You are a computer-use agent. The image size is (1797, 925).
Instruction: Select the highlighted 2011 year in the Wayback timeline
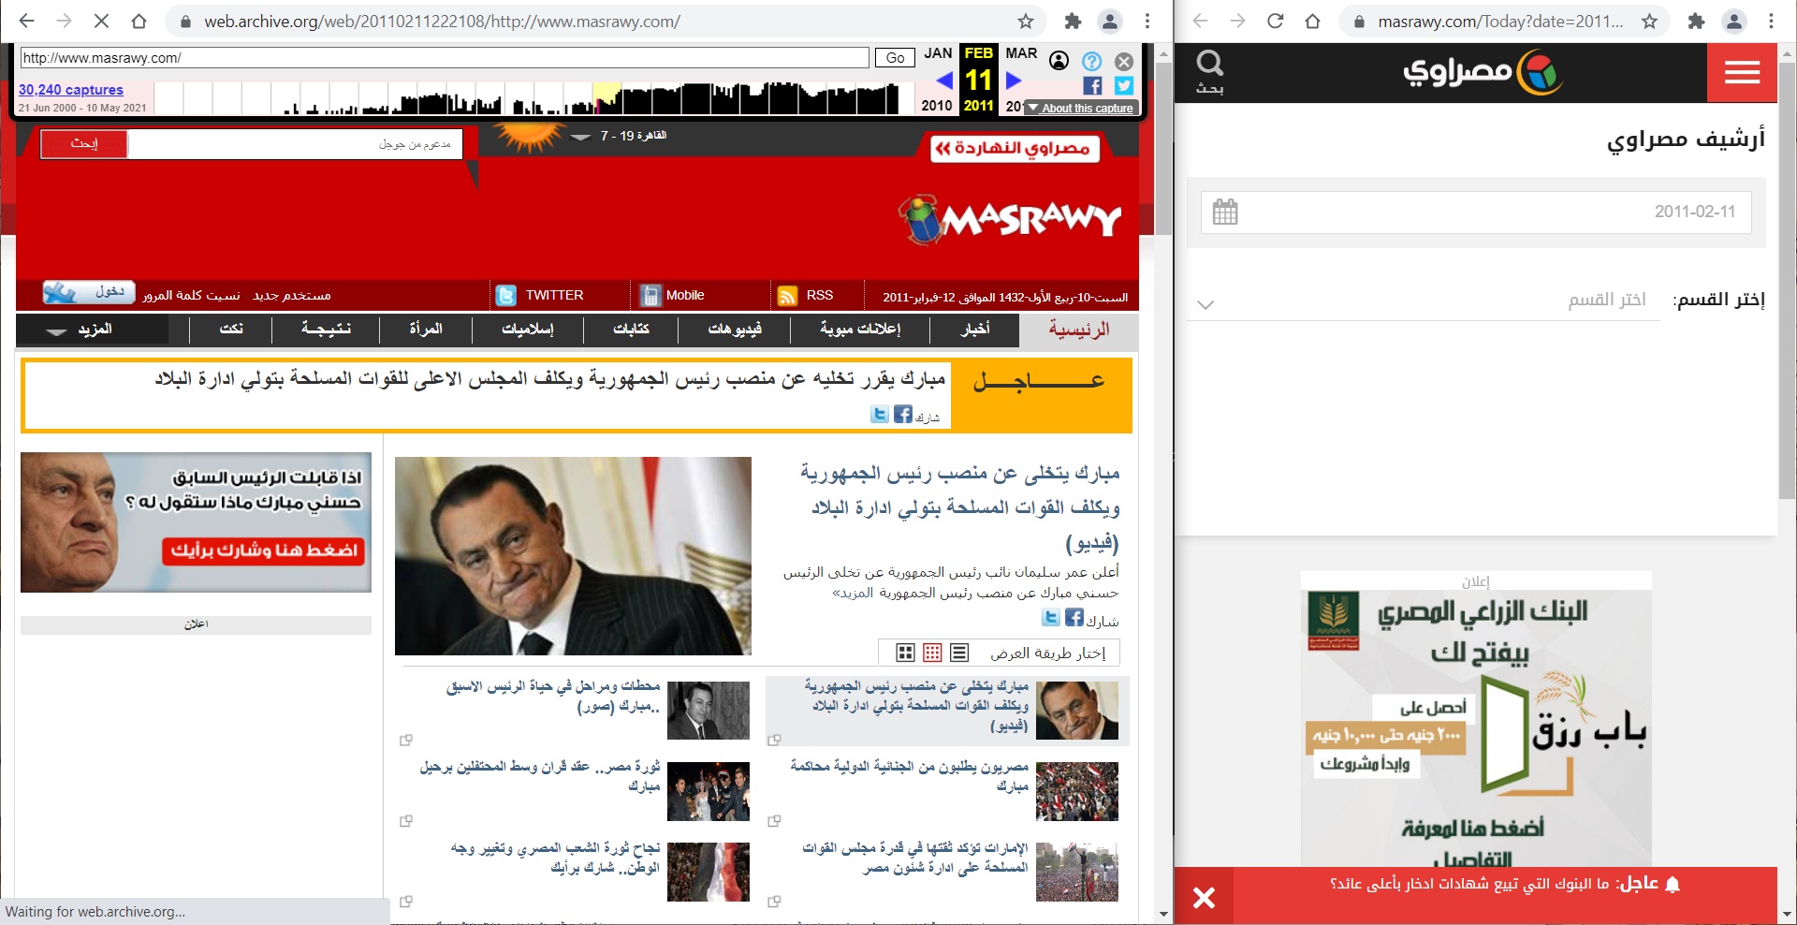tap(979, 106)
